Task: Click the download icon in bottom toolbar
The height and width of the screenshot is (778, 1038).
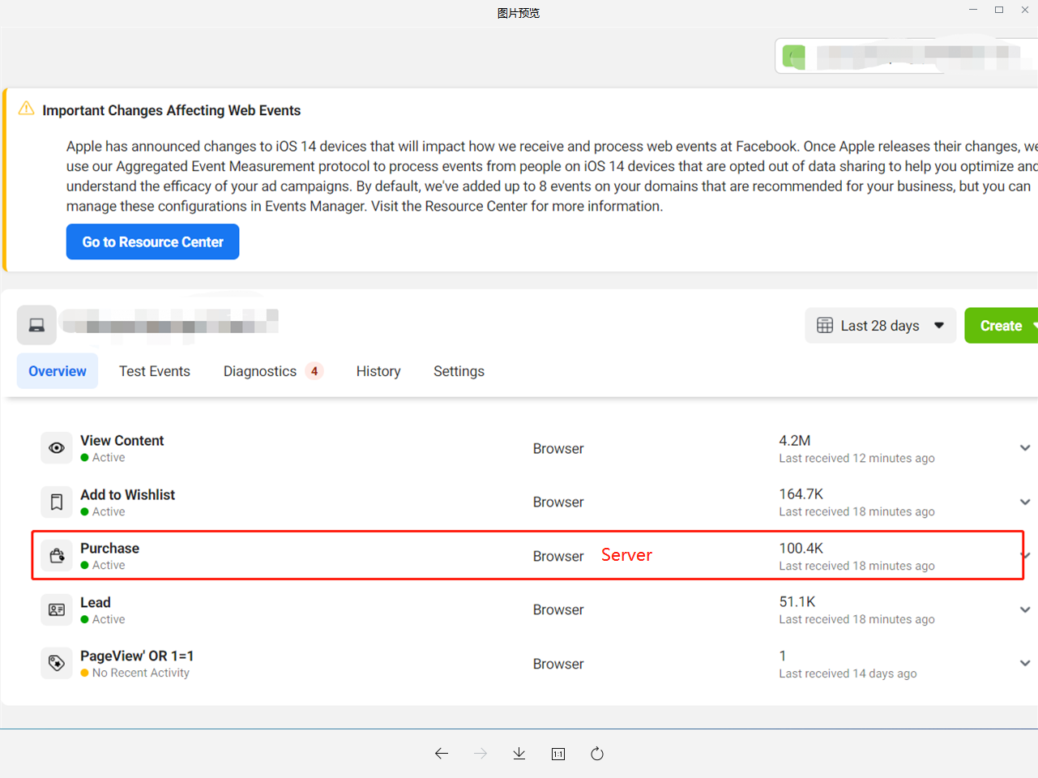Action: point(519,754)
